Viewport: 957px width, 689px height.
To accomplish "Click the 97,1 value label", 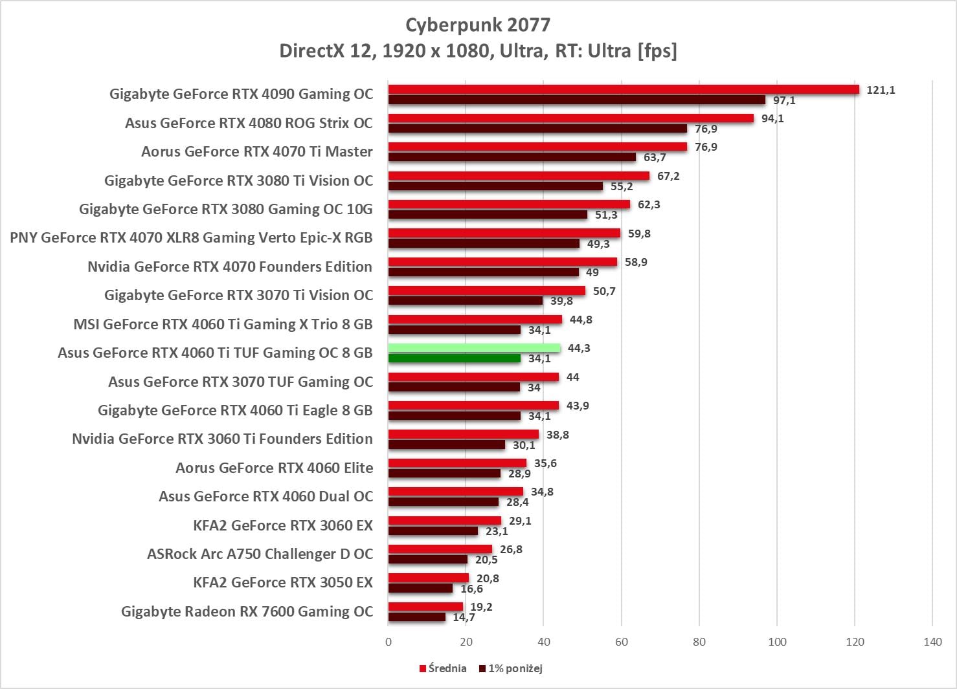I will [784, 100].
